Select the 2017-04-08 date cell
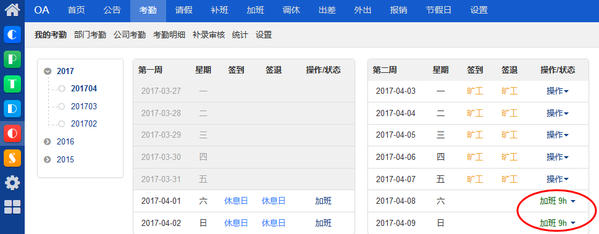Viewport: 599px width, 234px height. pos(396,201)
